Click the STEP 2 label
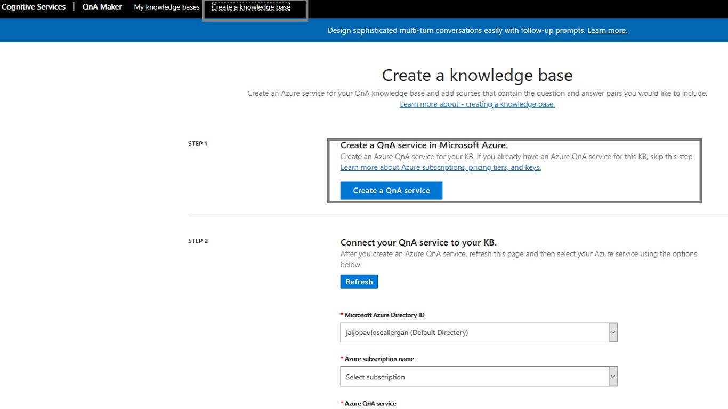 pyautogui.click(x=198, y=241)
